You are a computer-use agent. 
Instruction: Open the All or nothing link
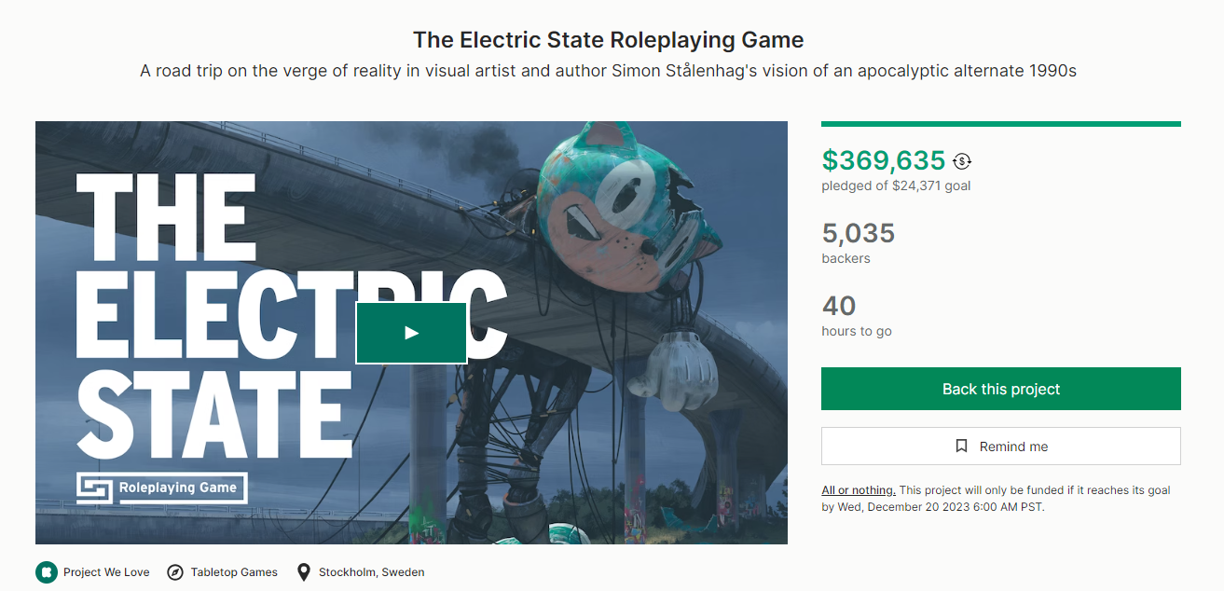click(x=858, y=490)
